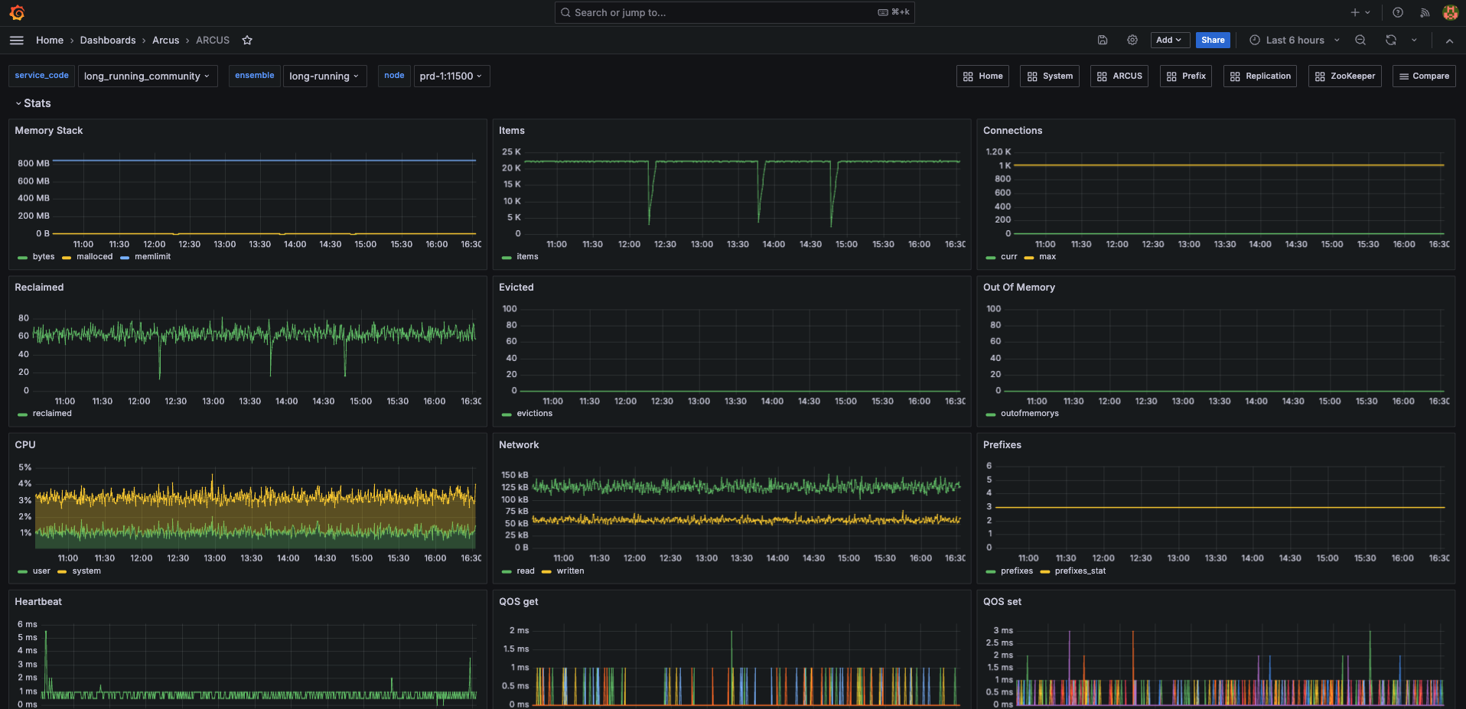1466x709 pixels.
Task: Toggle the system series in CPU legend
Action: (86, 571)
